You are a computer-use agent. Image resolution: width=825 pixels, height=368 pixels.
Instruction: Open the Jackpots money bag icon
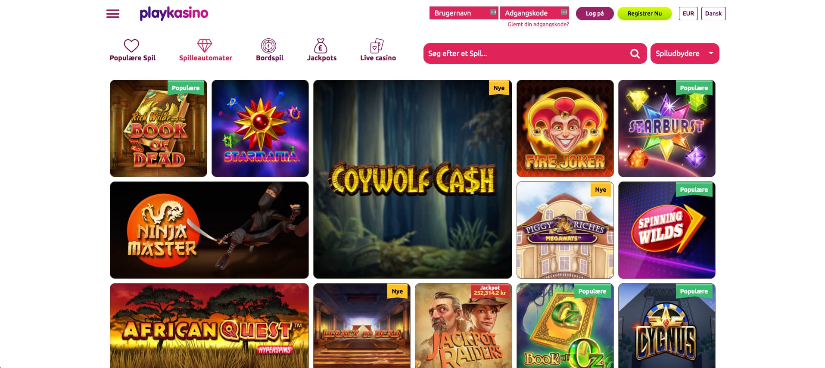click(x=321, y=45)
